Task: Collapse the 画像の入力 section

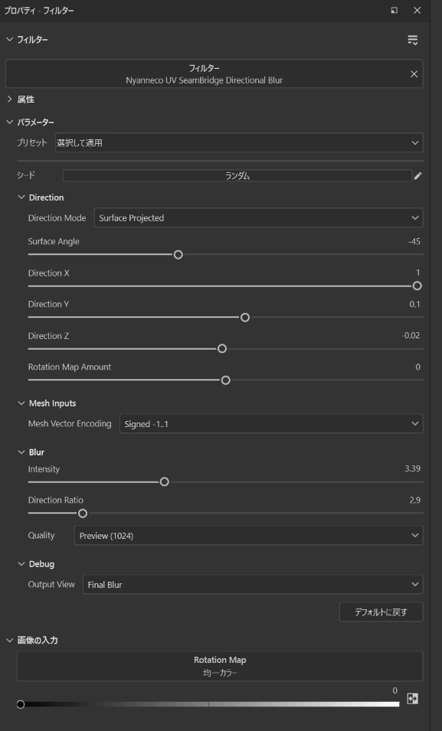Action: [x=9, y=640]
